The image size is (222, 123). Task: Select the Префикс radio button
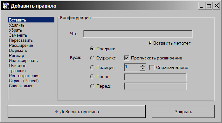pyautogui.click(x=92, y=49)
